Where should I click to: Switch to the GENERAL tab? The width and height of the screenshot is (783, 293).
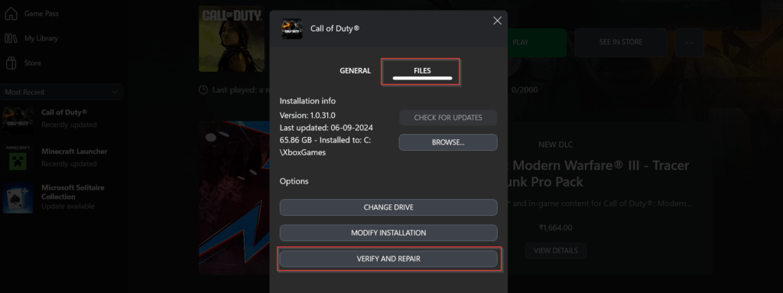coord(355,71)
